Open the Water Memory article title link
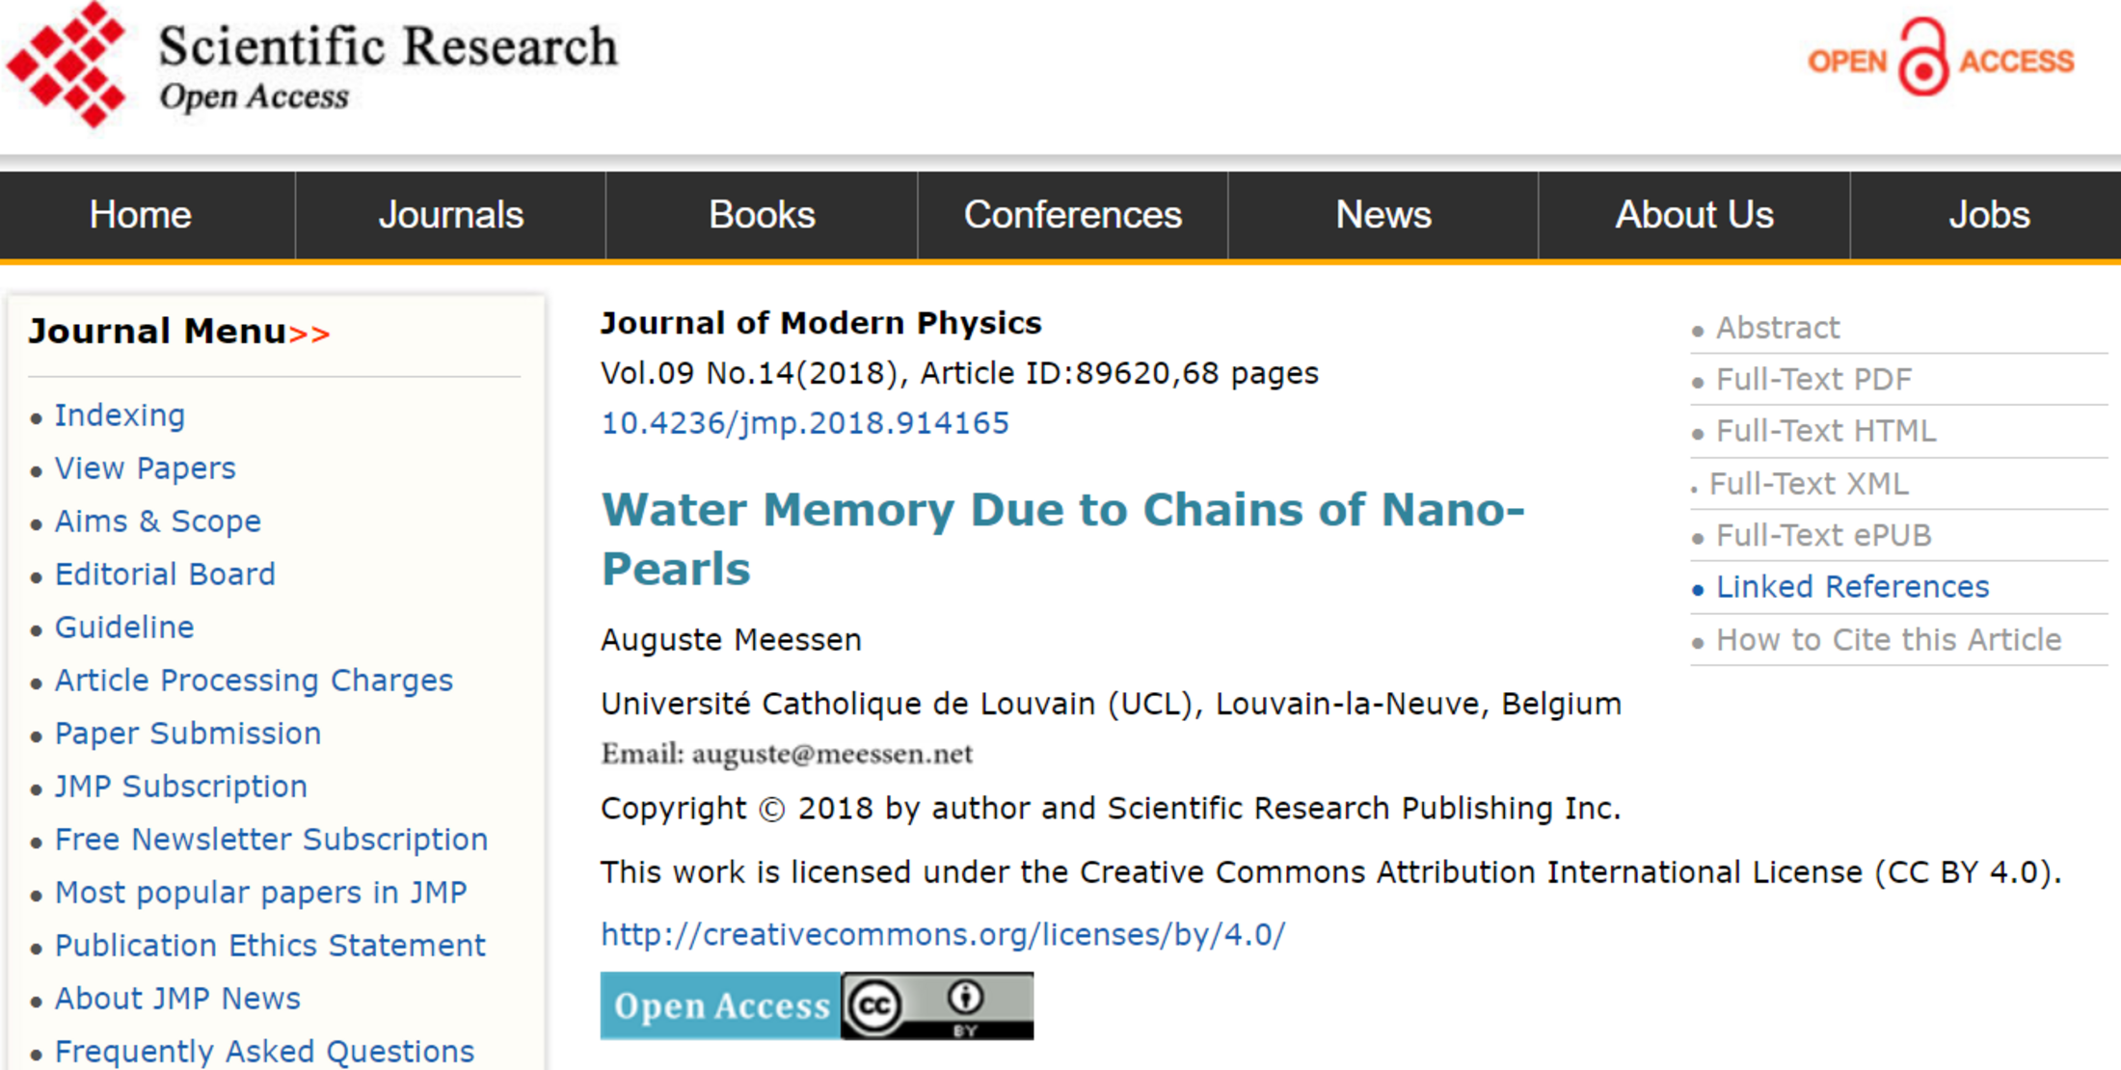2121x1070 pixels. pos(1062,539)
